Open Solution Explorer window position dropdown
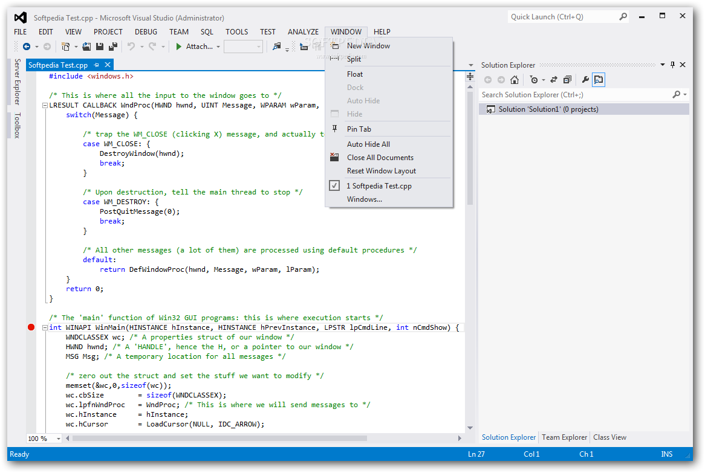 pos(662,65)
